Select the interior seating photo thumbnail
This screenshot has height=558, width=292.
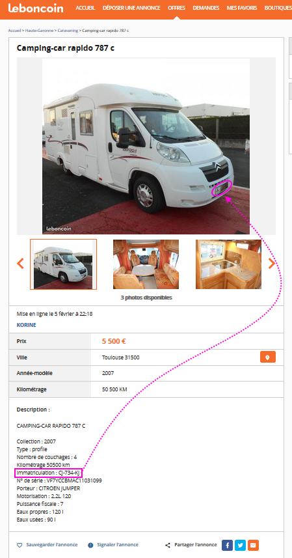point(146,264)
